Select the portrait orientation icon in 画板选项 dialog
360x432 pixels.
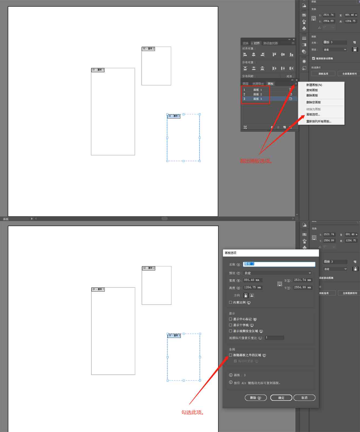pos(246,295)
